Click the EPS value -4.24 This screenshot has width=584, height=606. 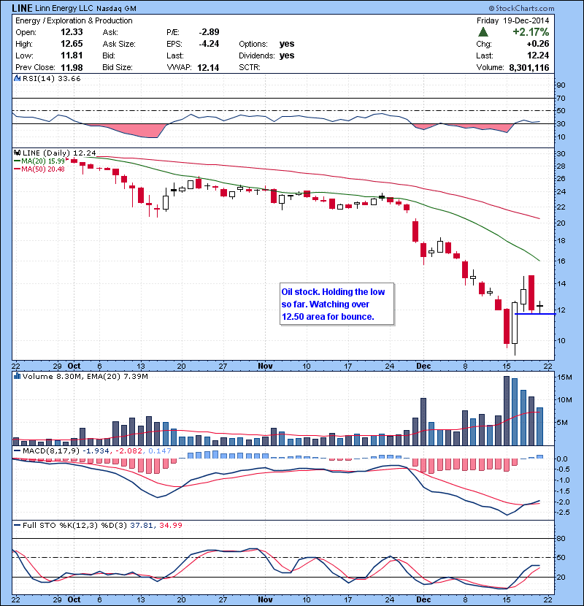pyautogui.click(x=209, y=44)
